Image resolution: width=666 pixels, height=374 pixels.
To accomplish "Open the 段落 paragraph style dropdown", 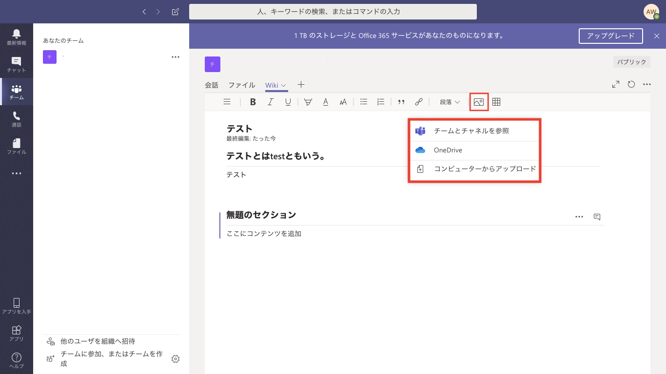I will coord(450,102).
